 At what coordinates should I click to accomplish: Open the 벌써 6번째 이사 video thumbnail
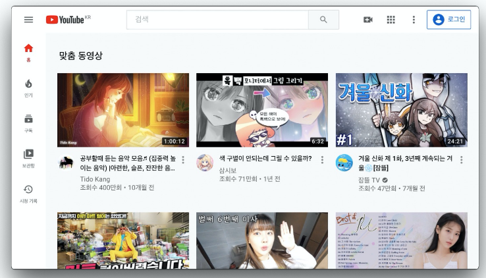click(x=262, y=240)
